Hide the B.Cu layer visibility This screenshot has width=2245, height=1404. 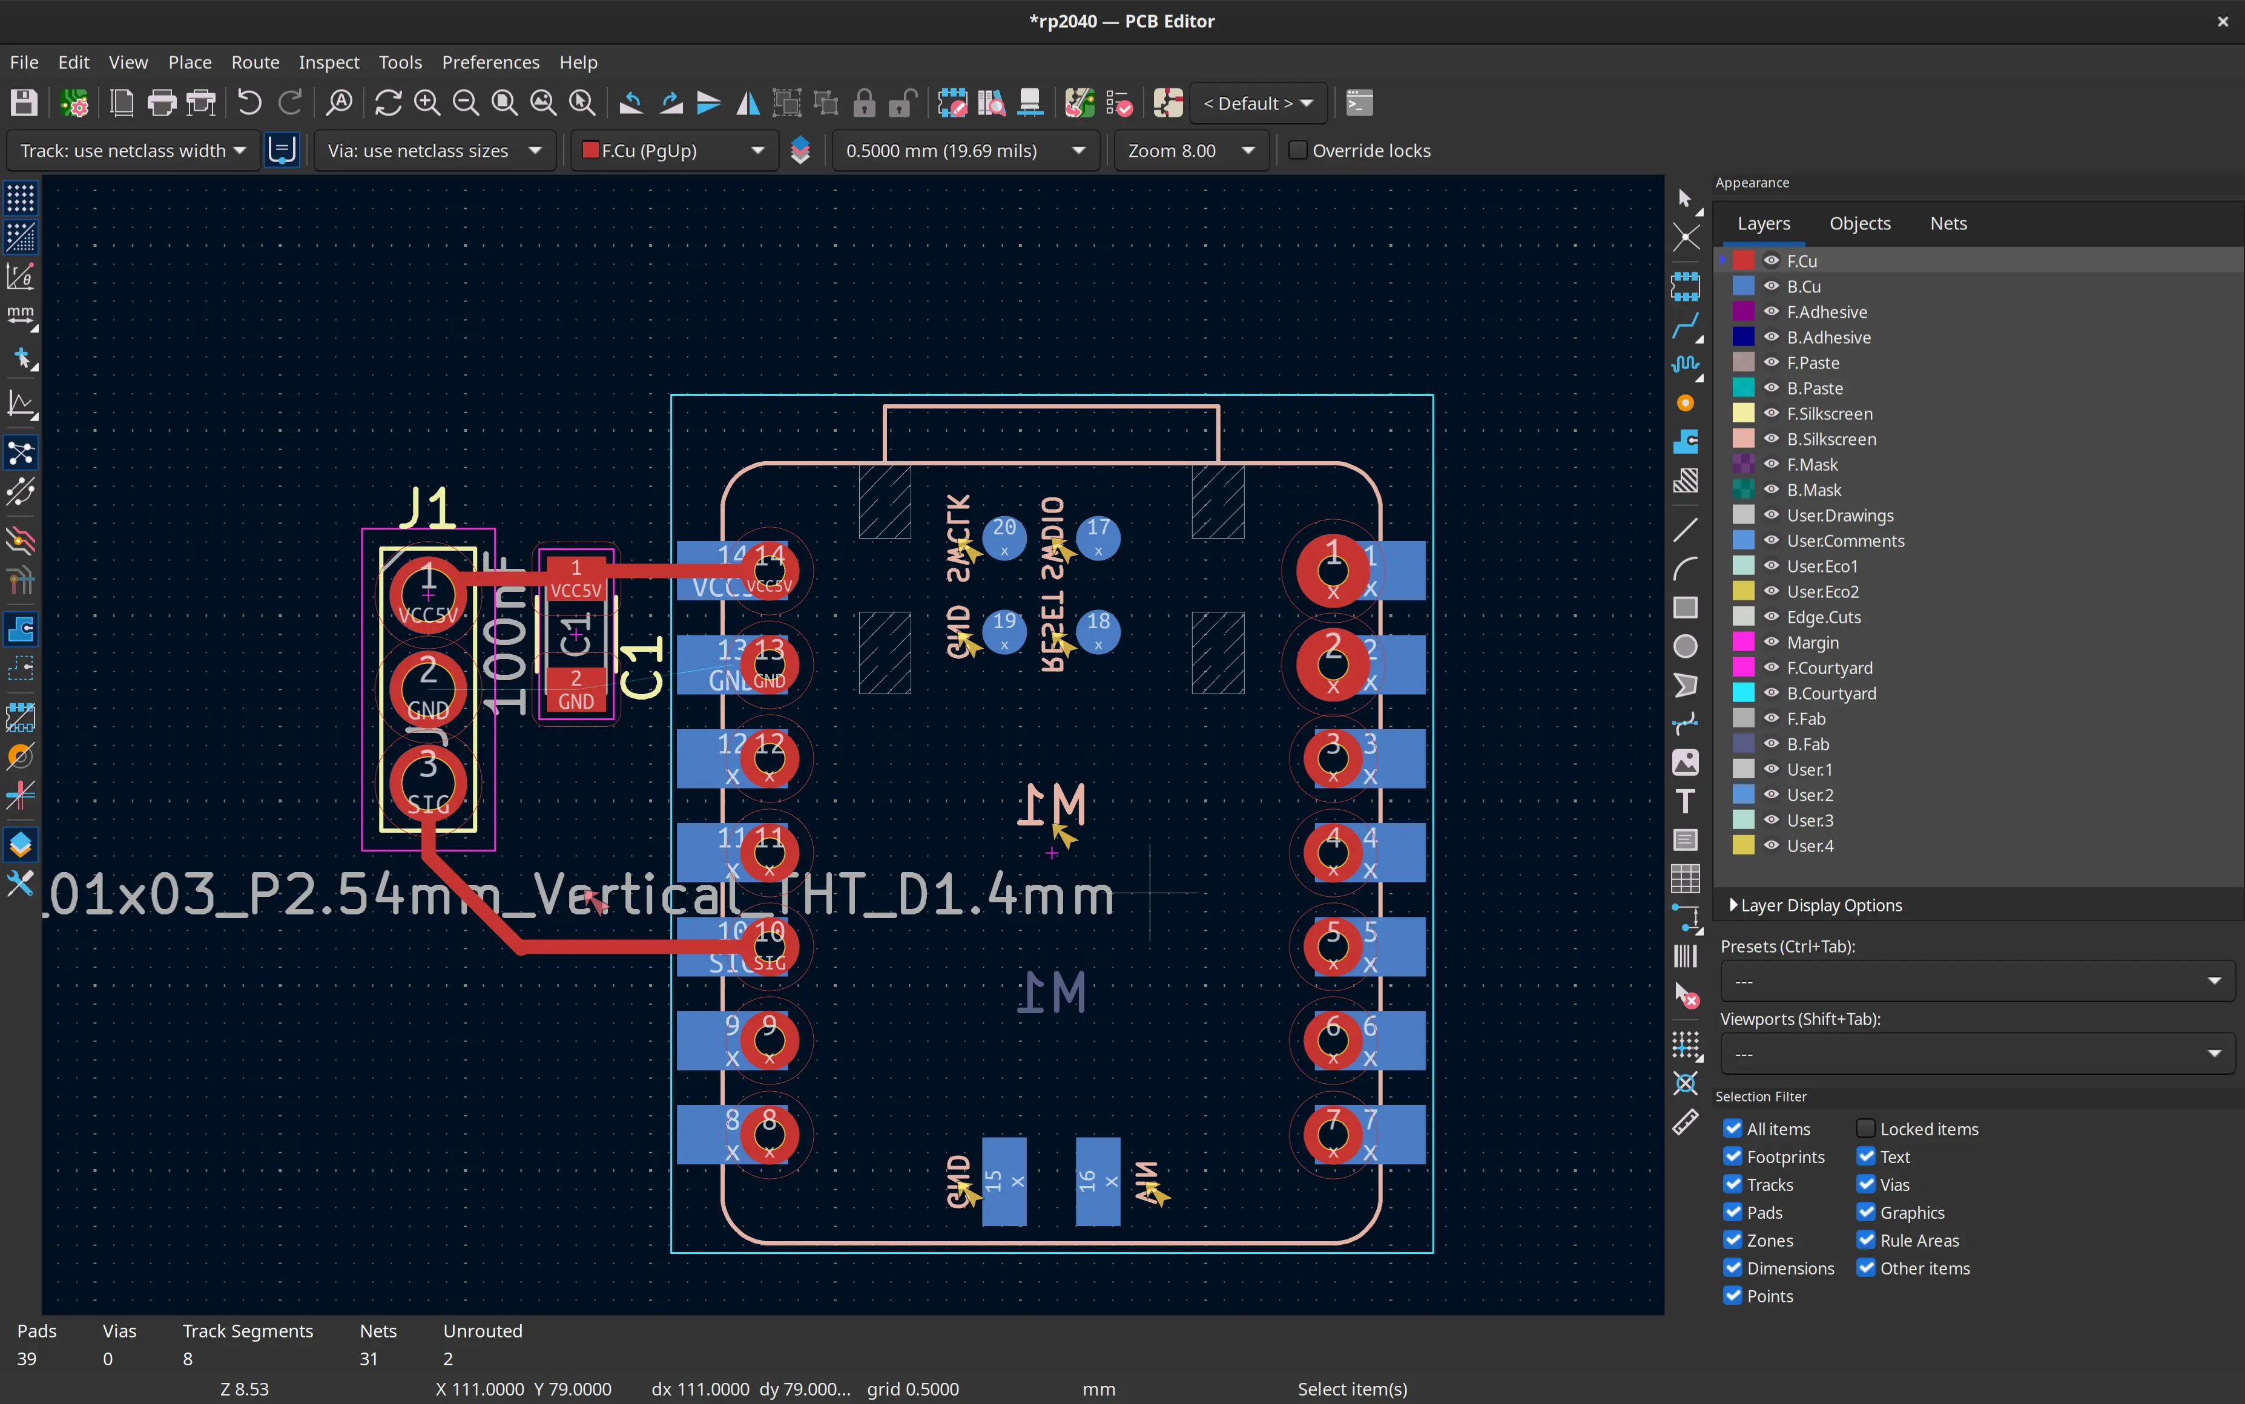point(1772,286)
